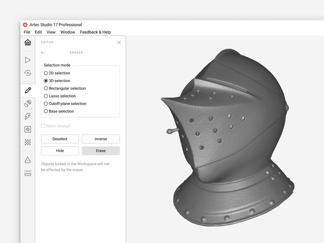Screen dimensions: 324x243
Task: Open the Construct primitives cone icon
Action: [x=28, y=160]
